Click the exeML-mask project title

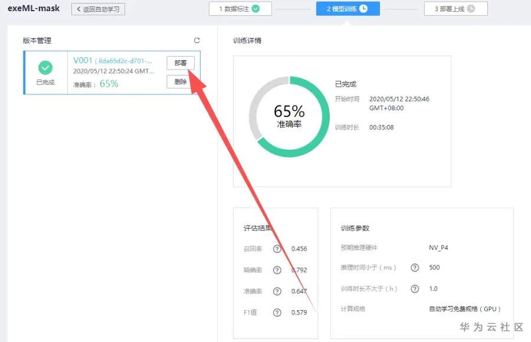34,8
